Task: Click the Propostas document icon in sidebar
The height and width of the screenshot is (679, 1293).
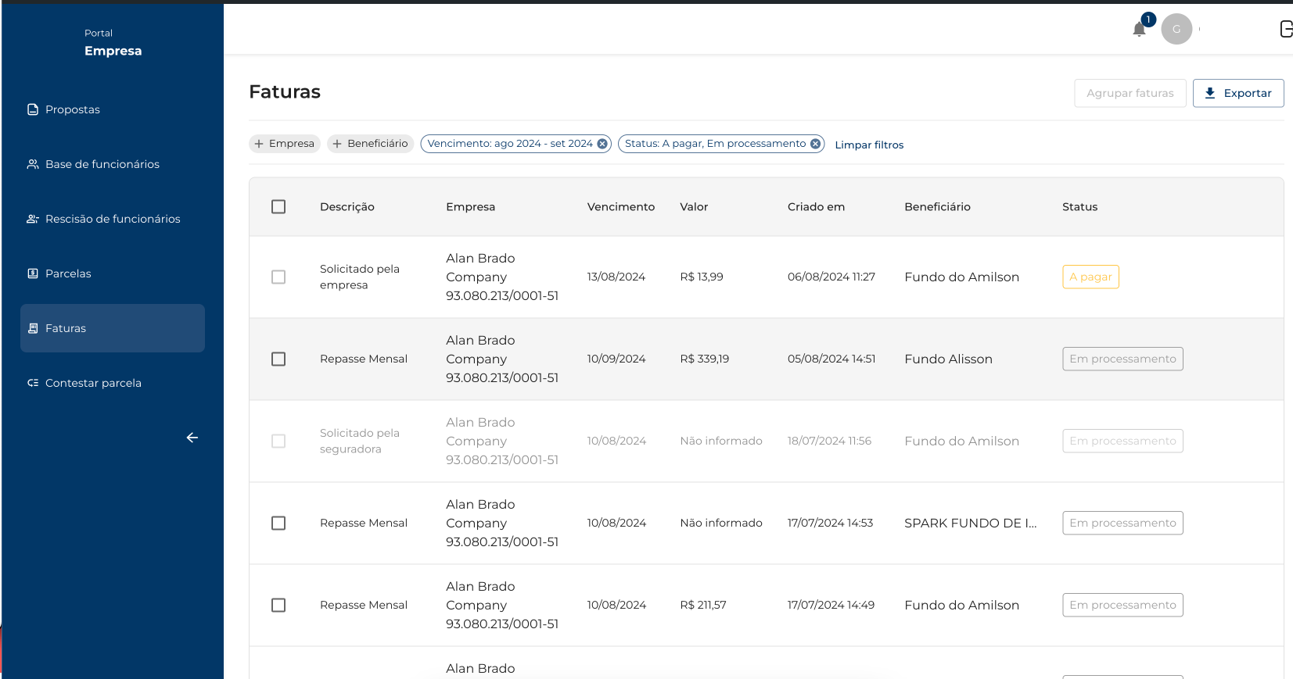Action: pos(33,109)
